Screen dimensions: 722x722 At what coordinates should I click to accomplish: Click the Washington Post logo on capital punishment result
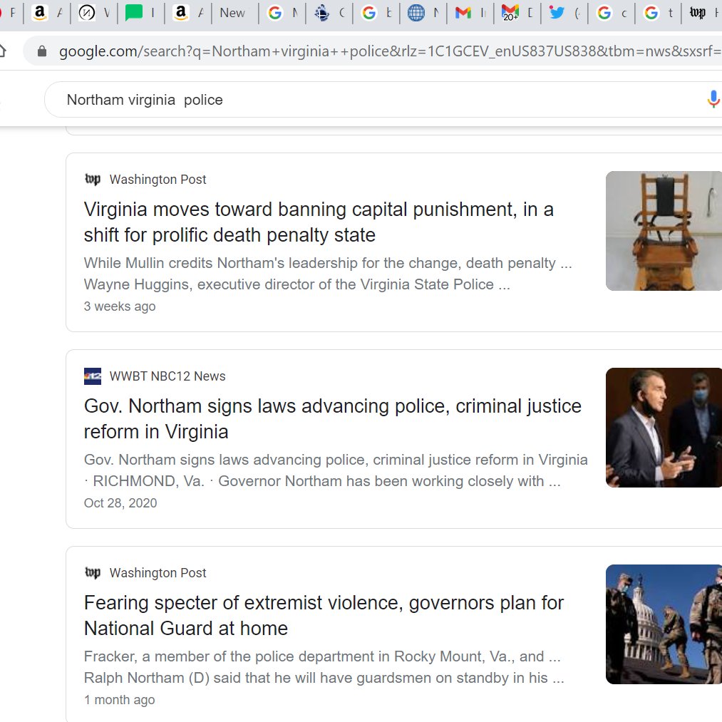[x=93, y=179]
